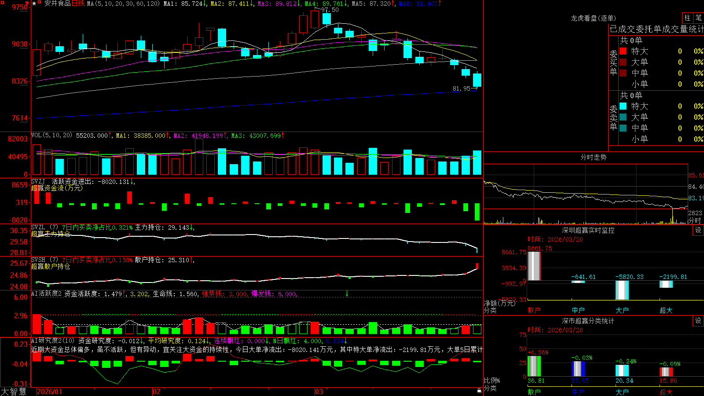The image size is (704, 396).
Task: Click the 分时走势 panel title
Action: pos(593,157)
